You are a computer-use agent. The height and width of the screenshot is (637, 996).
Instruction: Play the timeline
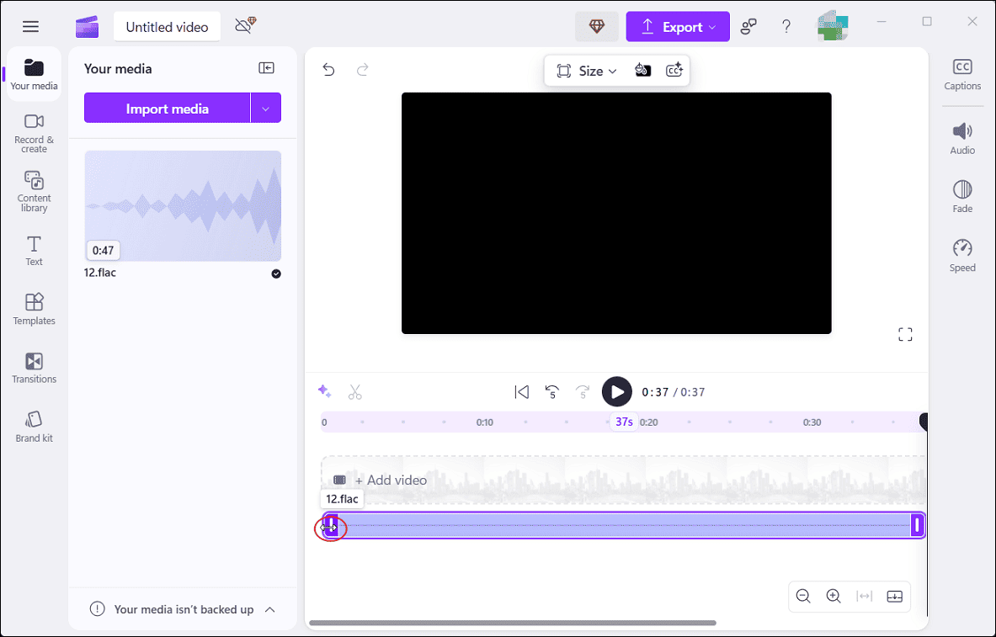(617, 392)
